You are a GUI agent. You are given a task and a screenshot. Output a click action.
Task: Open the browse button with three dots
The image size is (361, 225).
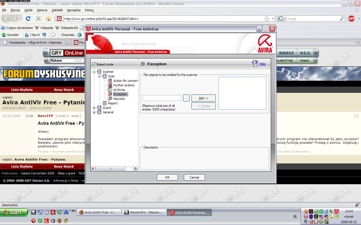click(186, 98)
